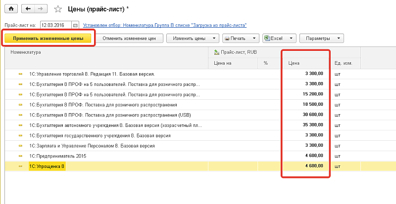Click the Прайс-лист, RUB column header

(284, 52)
